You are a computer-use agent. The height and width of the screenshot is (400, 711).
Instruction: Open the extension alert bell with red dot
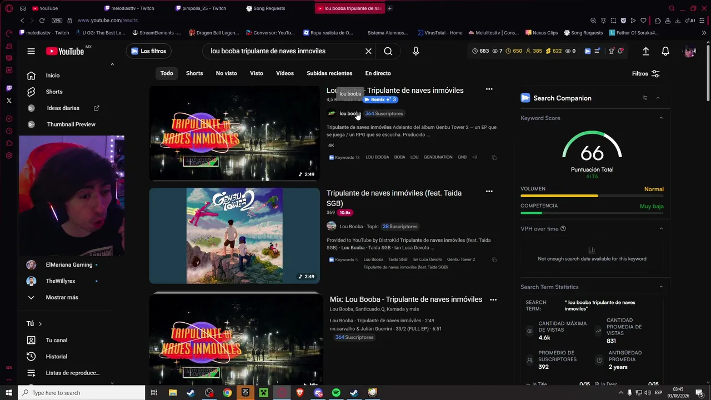[620, 51]
